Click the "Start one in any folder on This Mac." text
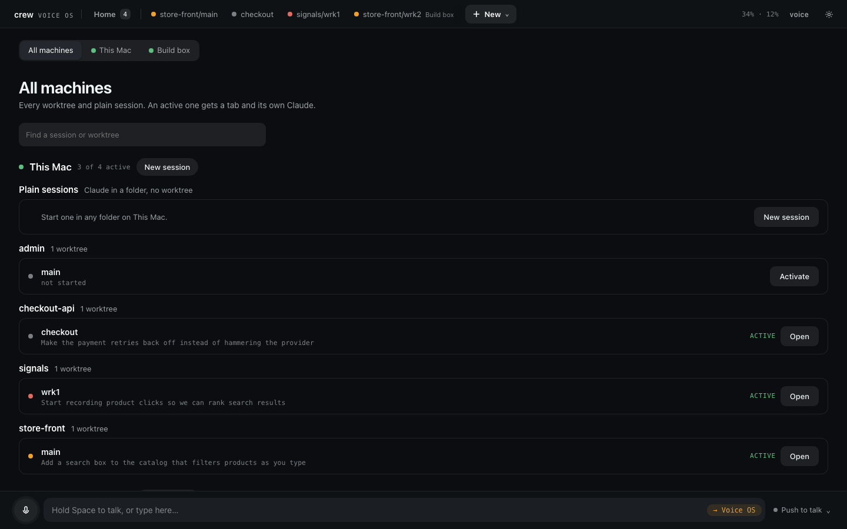847x529 pixels. (104, 217)
